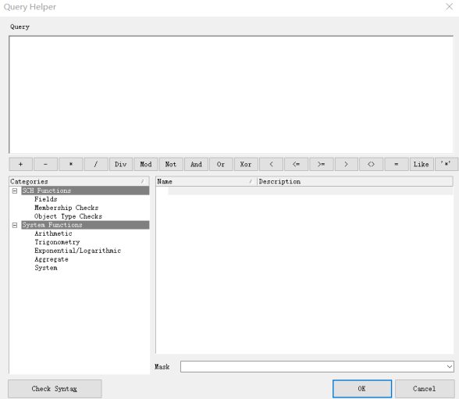Select the Aggregate category
This screenshot has height=399, width=459.
point(52,259)
